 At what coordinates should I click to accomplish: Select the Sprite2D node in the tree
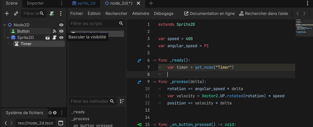[25, 37]
